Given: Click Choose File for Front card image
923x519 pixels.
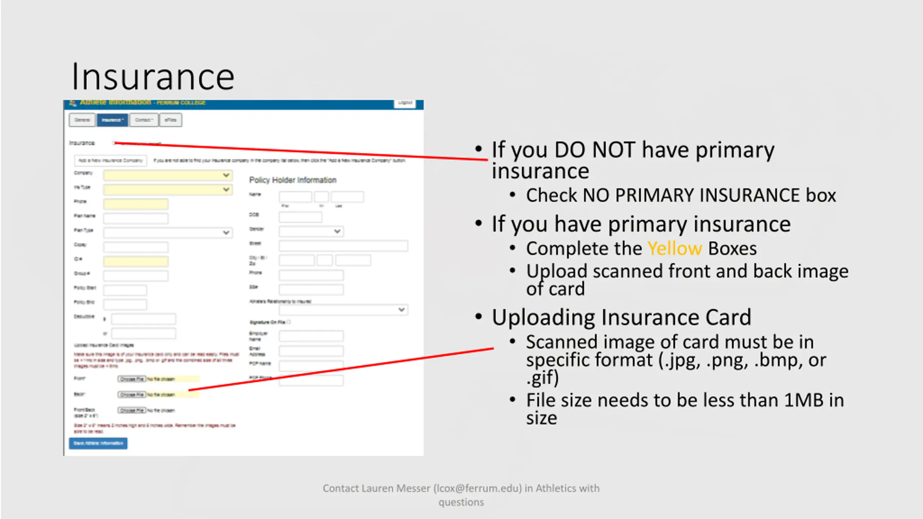Looking at the screenshot, I should [132, 379].
